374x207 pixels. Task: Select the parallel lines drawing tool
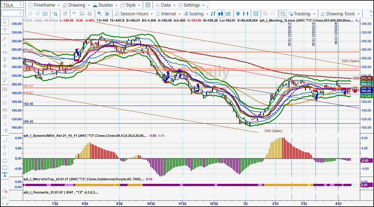tap(4, 66)
